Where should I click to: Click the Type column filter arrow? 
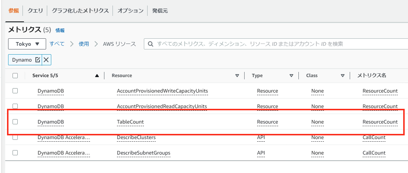click(x=291, y=76)
